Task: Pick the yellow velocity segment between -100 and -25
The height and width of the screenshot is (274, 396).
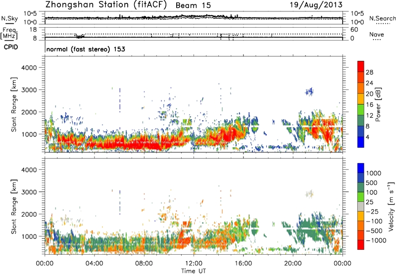Action: pyautogui.click(x=361, y=216)
